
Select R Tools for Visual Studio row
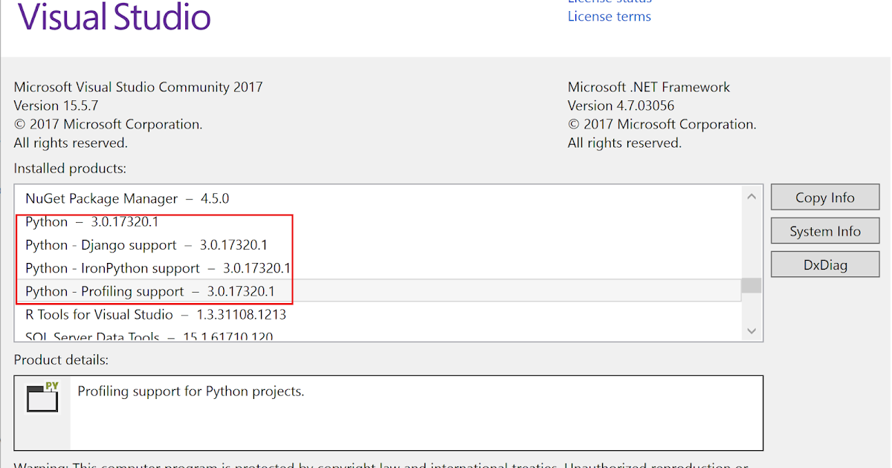coord(378,314)
